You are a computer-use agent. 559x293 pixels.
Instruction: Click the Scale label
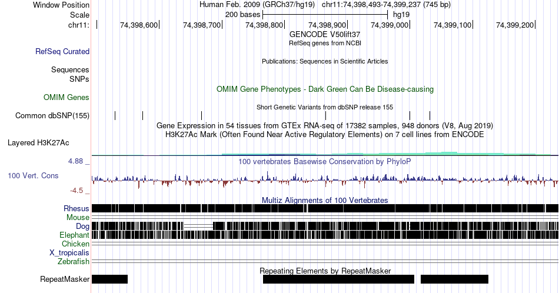coord(79,15)
